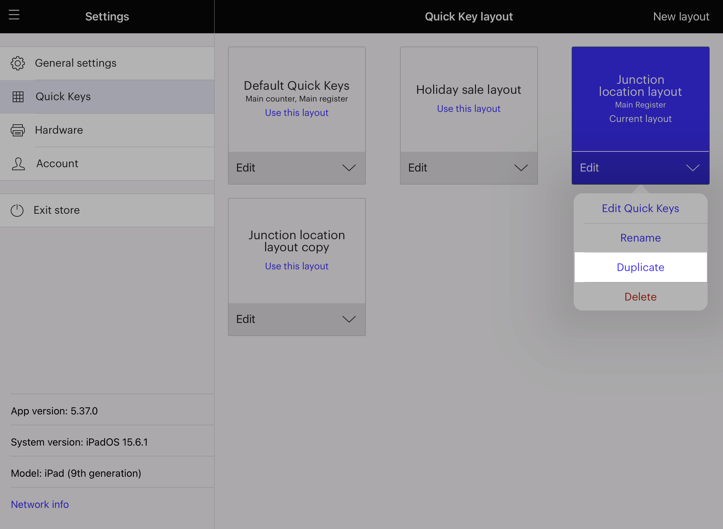Expand Junction location layout copy chevron
This screenshot has height=529, width=723.
click(x=349, y=319)
